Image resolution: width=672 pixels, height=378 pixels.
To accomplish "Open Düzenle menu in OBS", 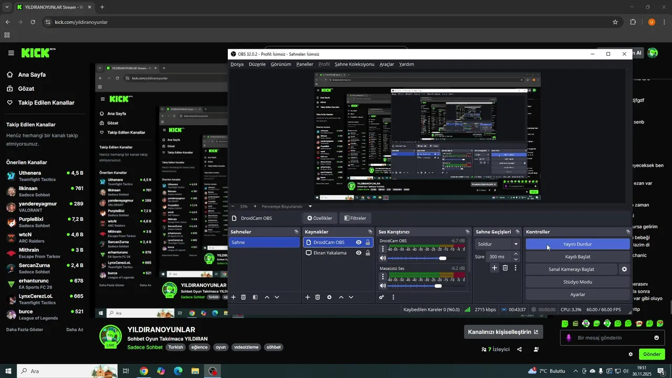I will (257, 64).
